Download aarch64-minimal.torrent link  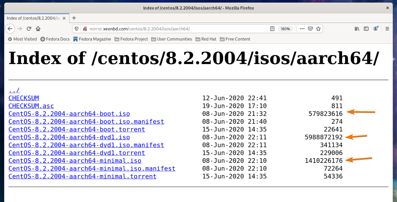83,177
